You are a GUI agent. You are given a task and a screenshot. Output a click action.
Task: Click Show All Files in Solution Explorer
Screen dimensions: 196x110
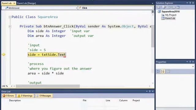(x=164, y=7)
